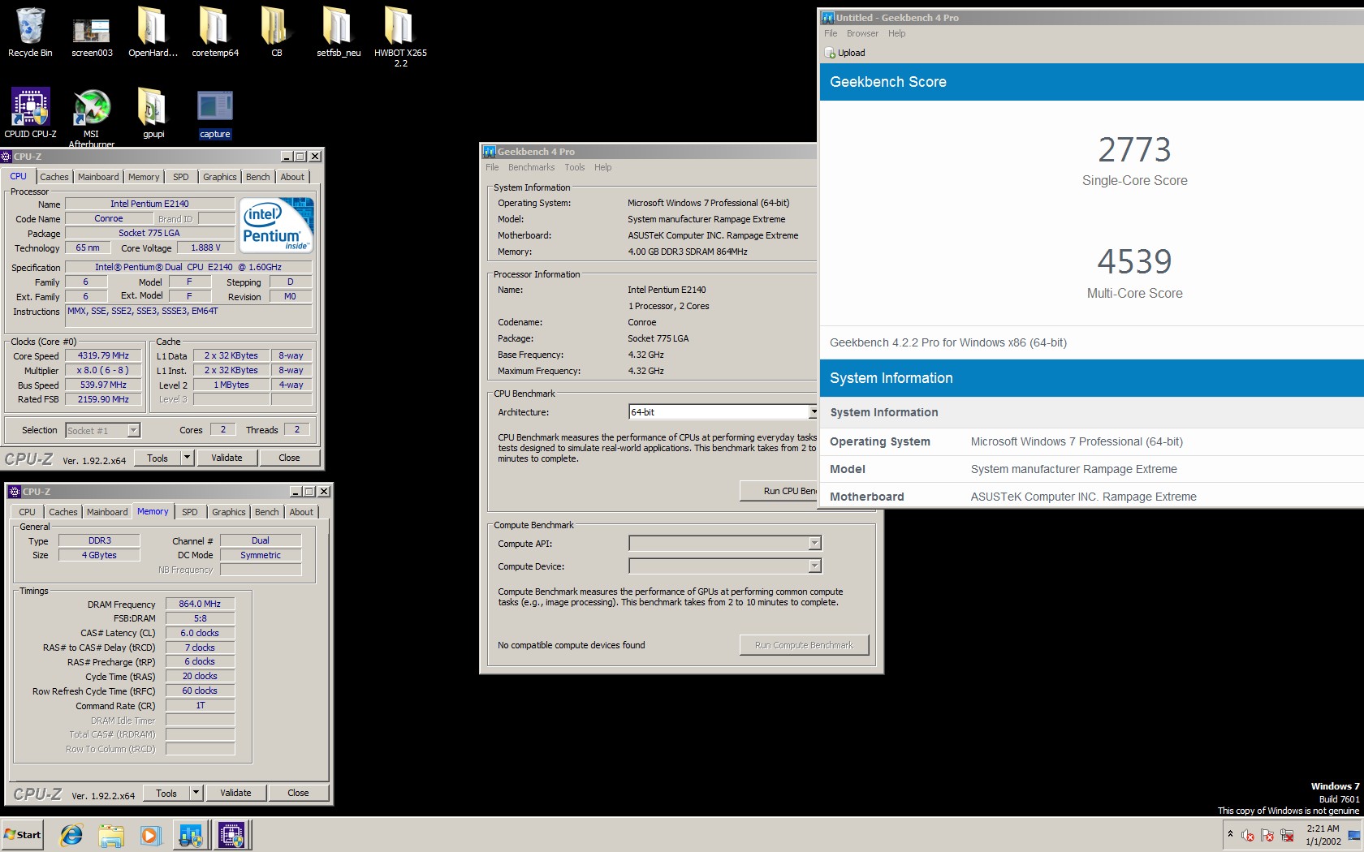Screen dimensions: 1364x852
Task: Click the Core Speed 4319.79 MHz field
Action: [x=103, y=355]
